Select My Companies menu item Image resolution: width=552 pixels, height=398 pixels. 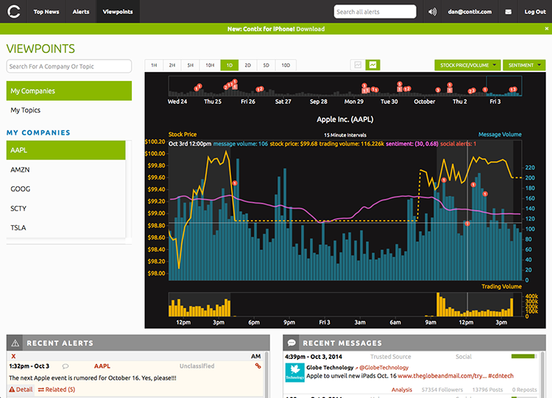pos(69,90)
